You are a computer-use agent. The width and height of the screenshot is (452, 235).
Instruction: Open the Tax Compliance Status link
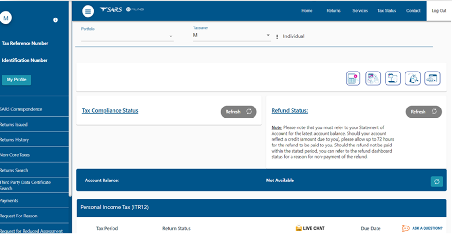[x=110, y=111]
